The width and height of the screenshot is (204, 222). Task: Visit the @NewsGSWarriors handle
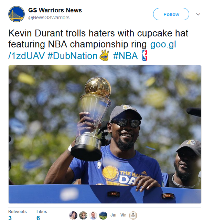49,18
